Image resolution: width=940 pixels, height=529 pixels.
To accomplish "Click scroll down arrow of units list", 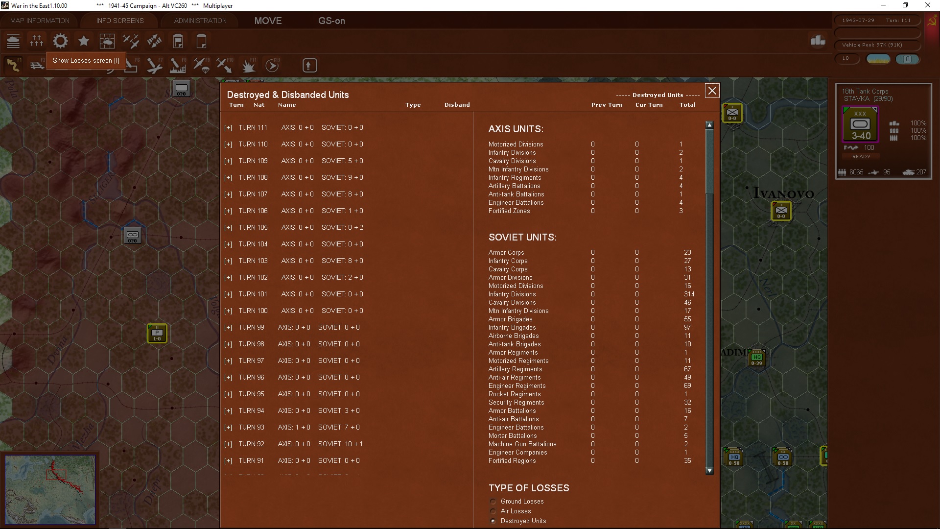I will [709, 471].
